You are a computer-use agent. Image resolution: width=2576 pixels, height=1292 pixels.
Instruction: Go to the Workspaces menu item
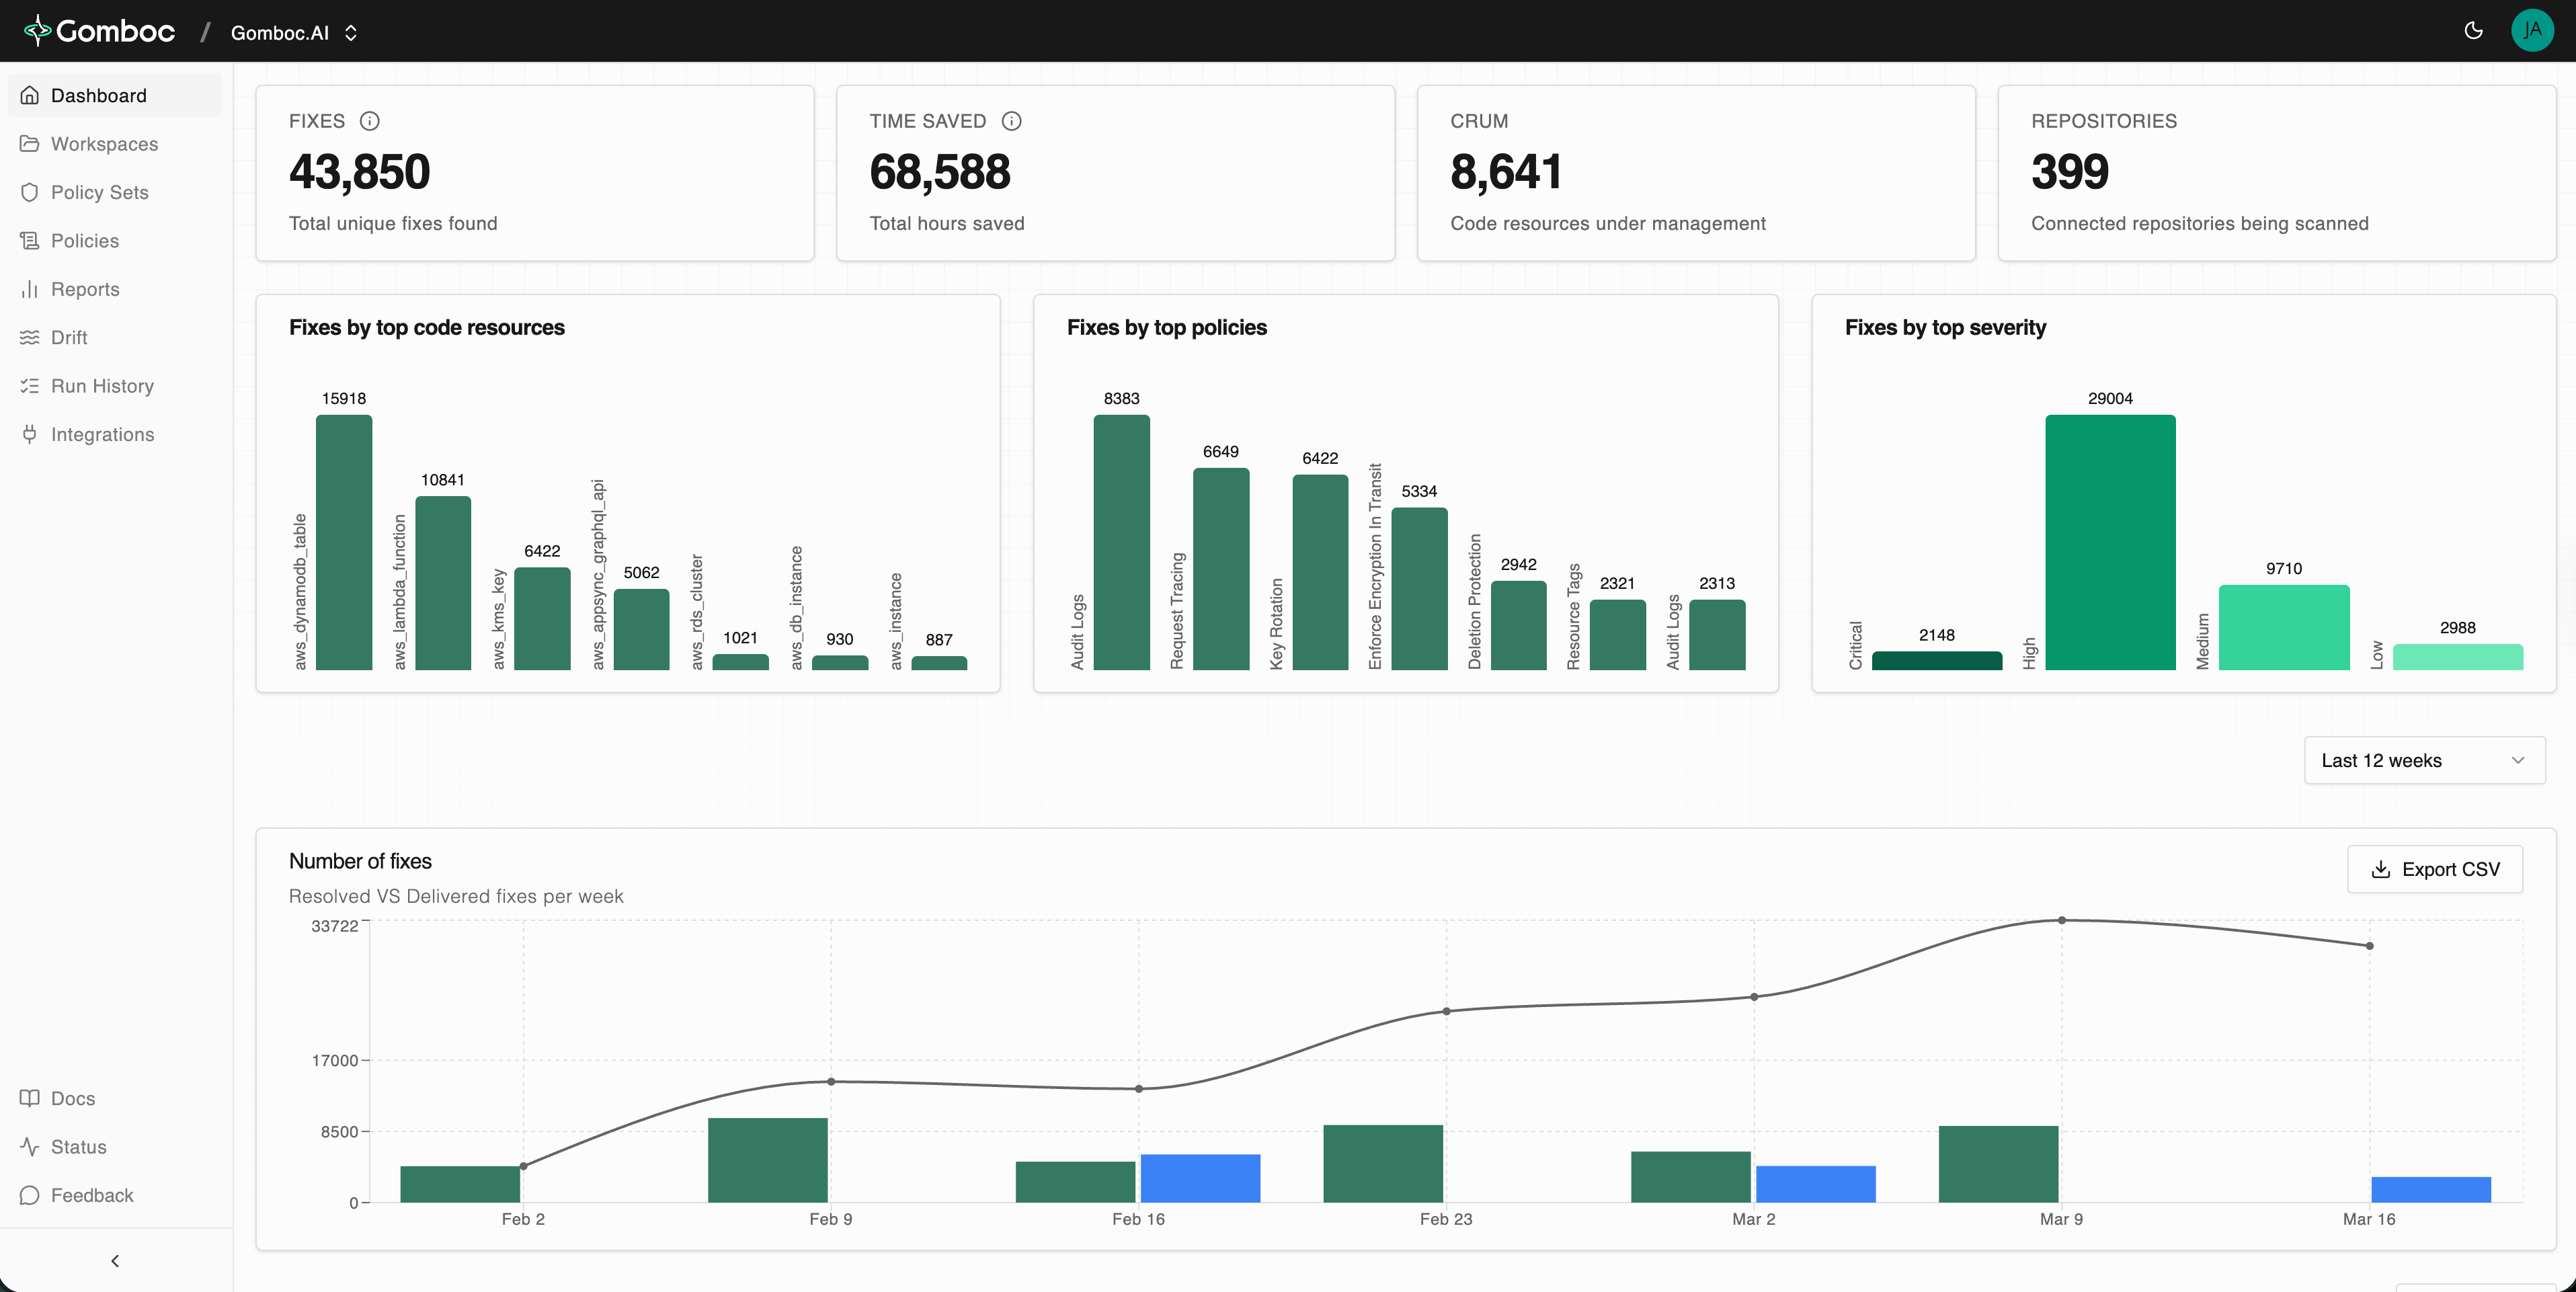point(104,144)
